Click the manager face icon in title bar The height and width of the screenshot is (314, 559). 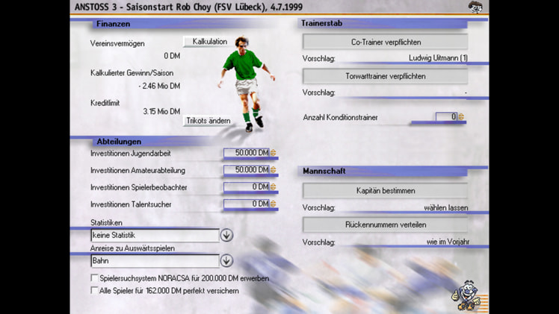(475, 7)
